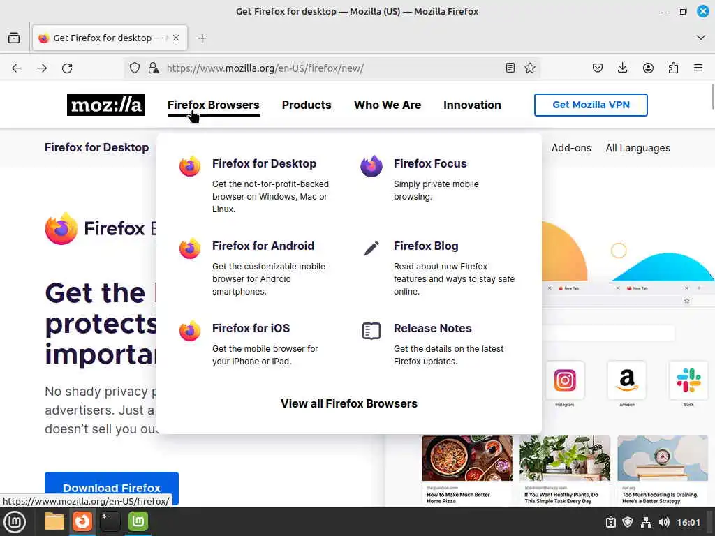Click the Firefox for Desktop icon
Screen dimensions: 715x536
coord(190,166)
